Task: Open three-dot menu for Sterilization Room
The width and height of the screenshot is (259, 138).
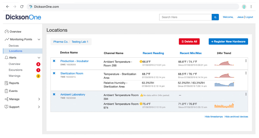Action: pyautogui.click(x=246, y=73)
